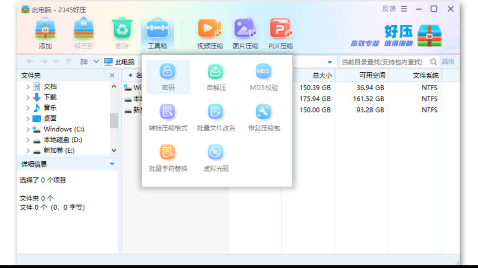
Task: Click the 反馈 feedback link
Action: (x=389, y=9)
